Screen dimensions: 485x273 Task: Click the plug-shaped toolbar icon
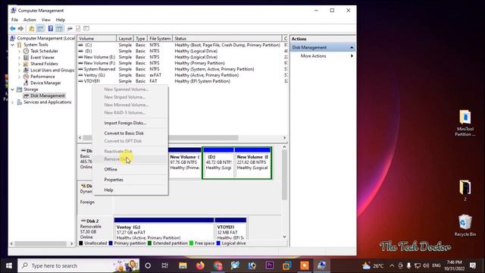(70, 29)
